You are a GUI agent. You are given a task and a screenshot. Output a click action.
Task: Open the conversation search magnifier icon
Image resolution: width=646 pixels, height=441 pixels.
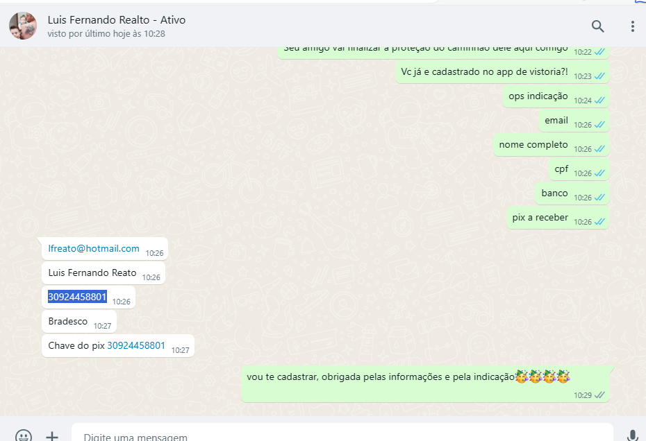597,26
